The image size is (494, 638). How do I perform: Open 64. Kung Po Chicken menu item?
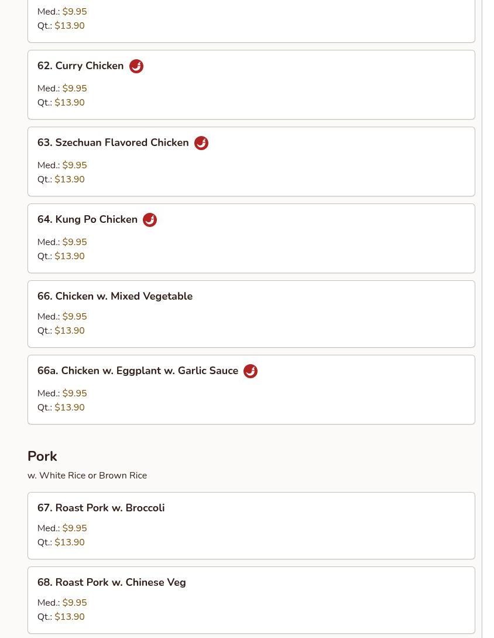(x=88, y=219)
